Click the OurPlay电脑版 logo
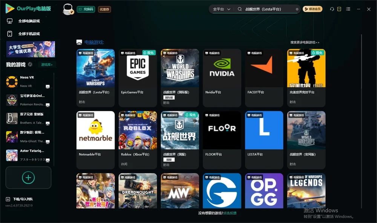 (28, 9)
